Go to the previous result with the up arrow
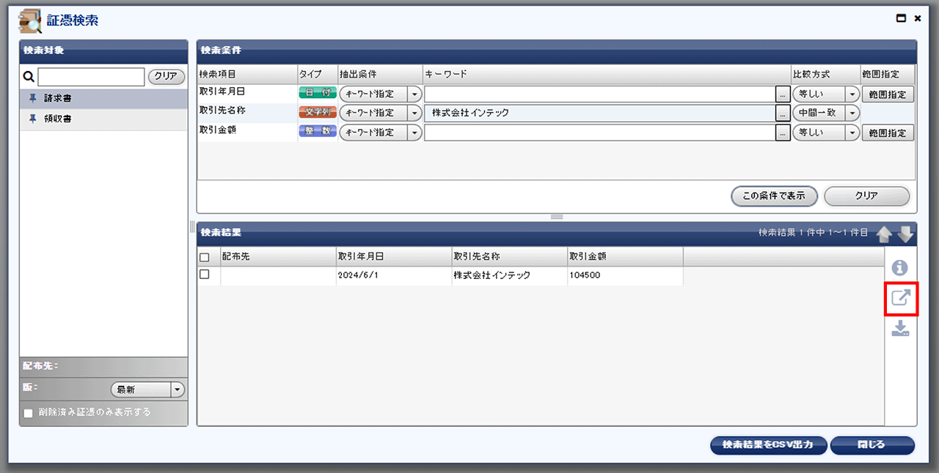939x473 pixels. pos(884,234)
